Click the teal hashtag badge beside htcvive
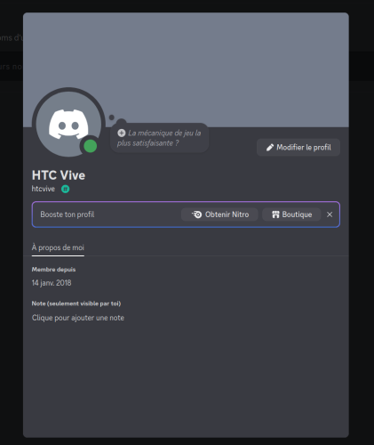Screen dimensions: 374x445 pos(66,189)
